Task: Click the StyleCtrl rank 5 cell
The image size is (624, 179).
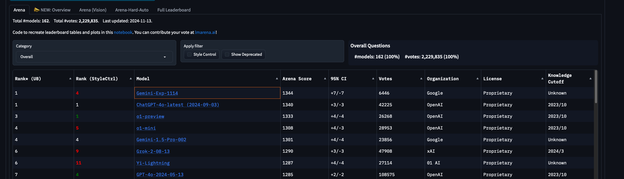Action: [104, 128]
